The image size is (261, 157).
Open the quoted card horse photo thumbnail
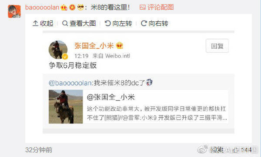66,107
